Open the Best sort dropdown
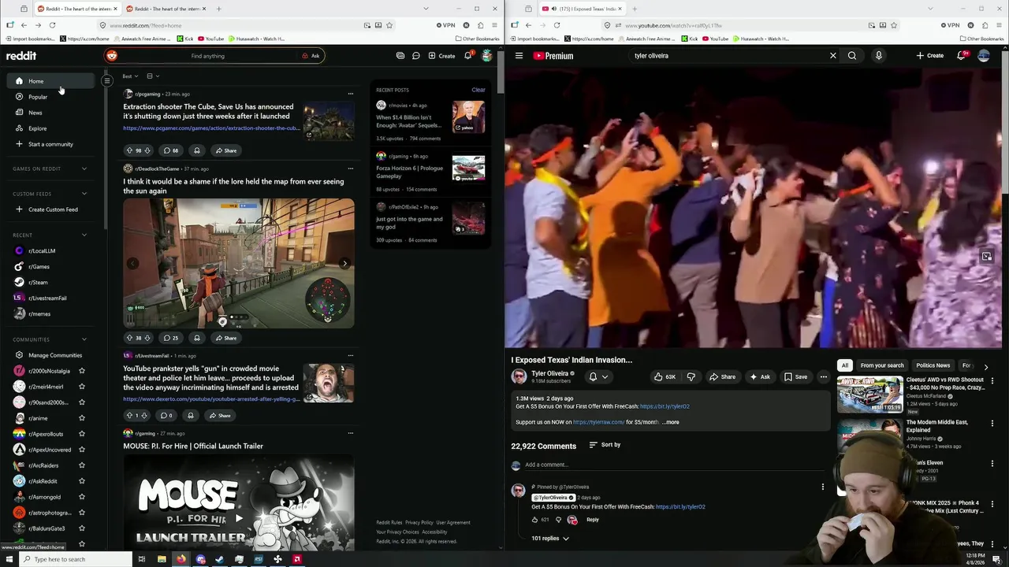Screen dimensions: 1009x567 pyautogui.click(x=130, y=76)
